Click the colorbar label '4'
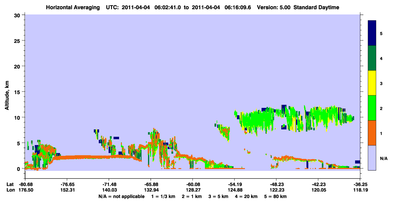Screen dimensions: 400x205 point(381,58)
